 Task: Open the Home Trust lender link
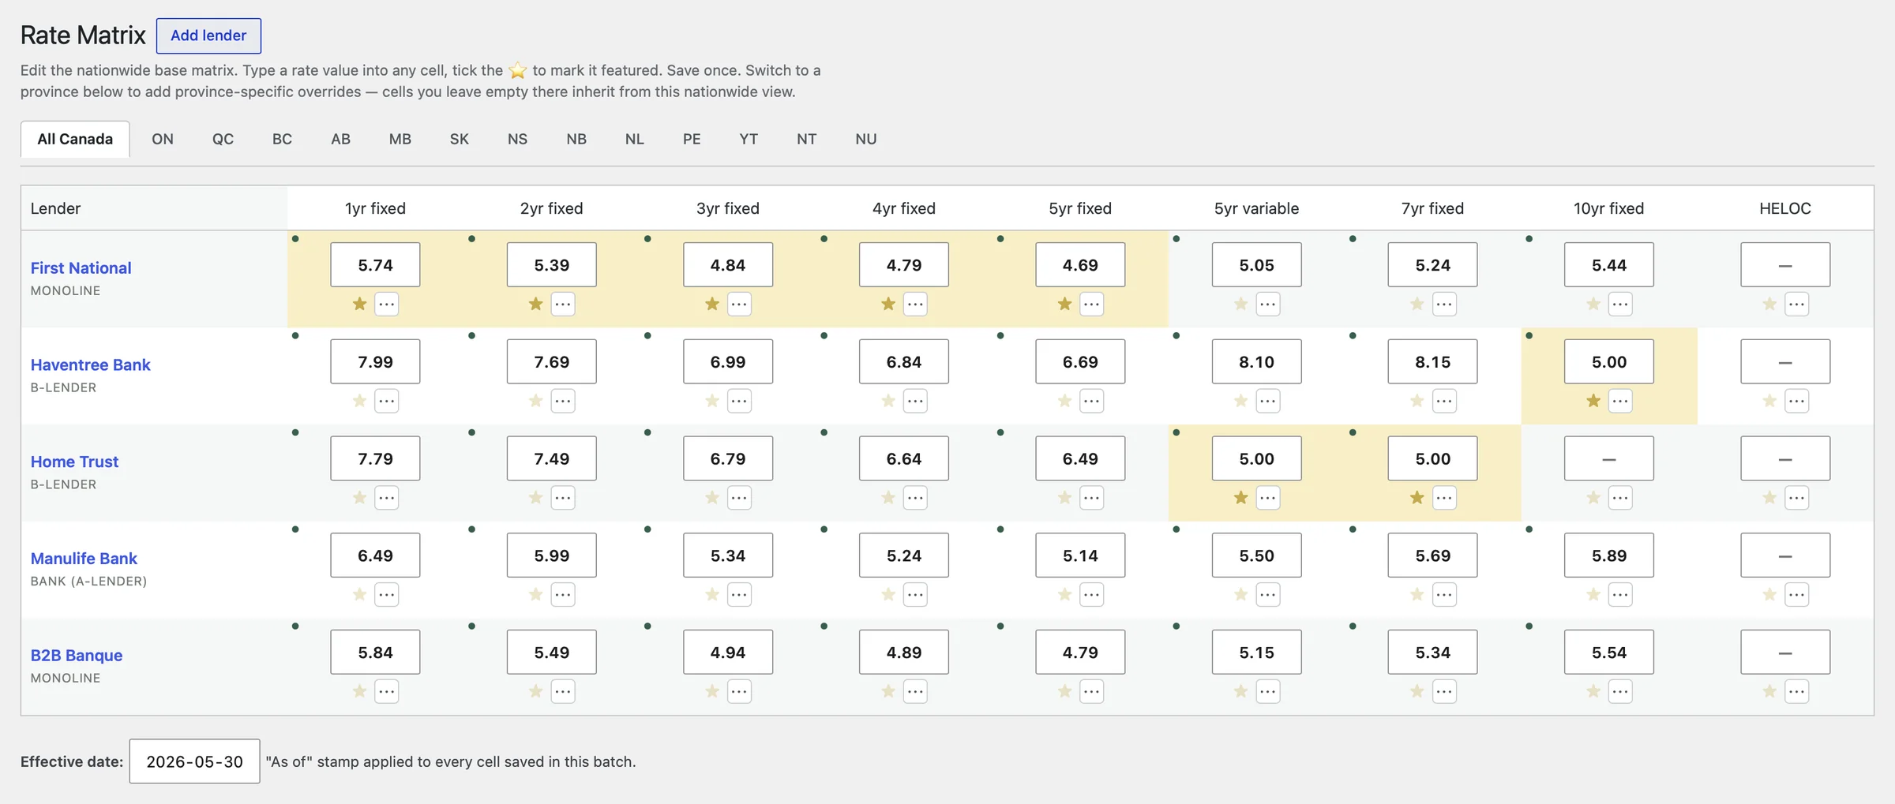(x=74, y=462)
